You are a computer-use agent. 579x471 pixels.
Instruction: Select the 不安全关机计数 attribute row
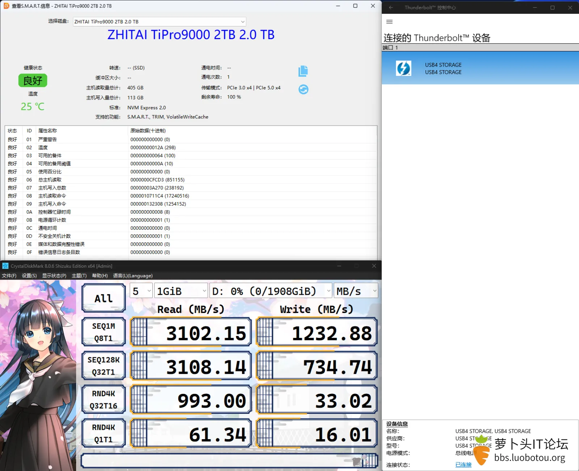[x=191, y=236]
